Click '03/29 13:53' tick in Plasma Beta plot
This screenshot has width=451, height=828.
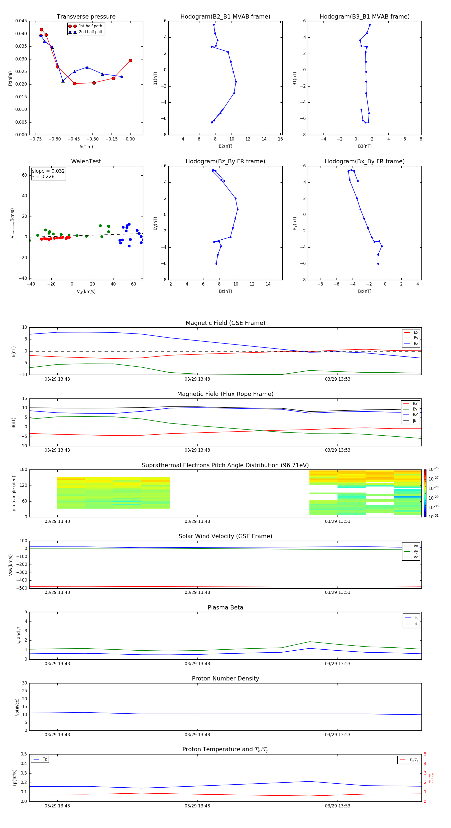point(337,663)
